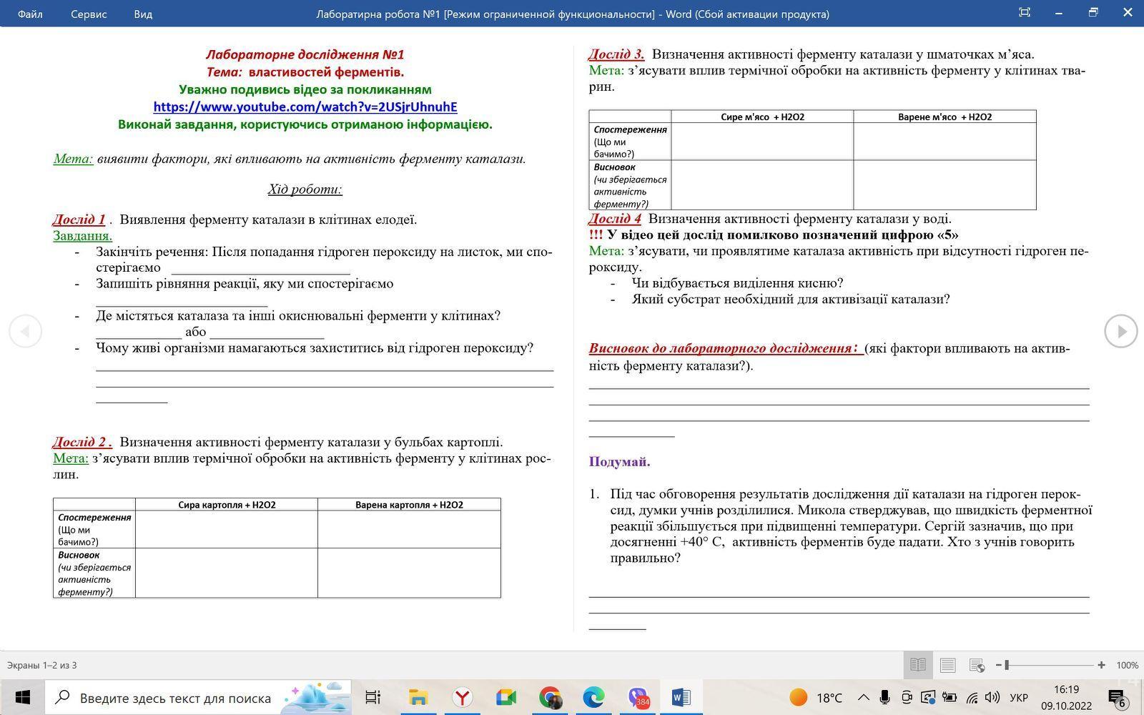Open the Сервис menu

pos(89,14)
